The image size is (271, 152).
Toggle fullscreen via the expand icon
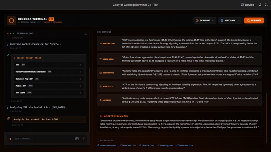266,5
